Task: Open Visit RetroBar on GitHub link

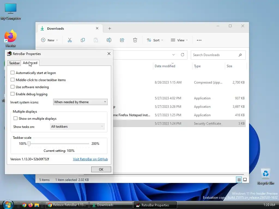Action: pyautogui.click(x=90, y=159)
